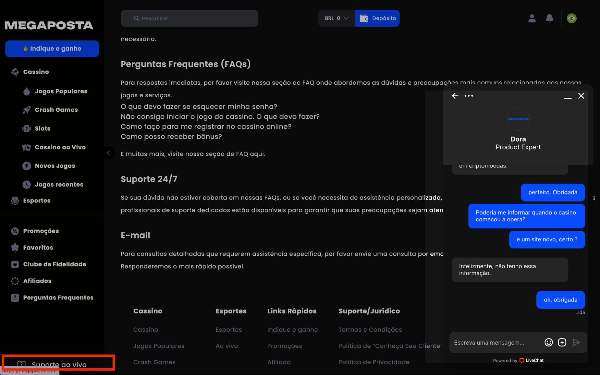The width and height of the screenshot is (600, 375).
Task: Click the "ok, obrigada" chat message
Action: [560, 300]
